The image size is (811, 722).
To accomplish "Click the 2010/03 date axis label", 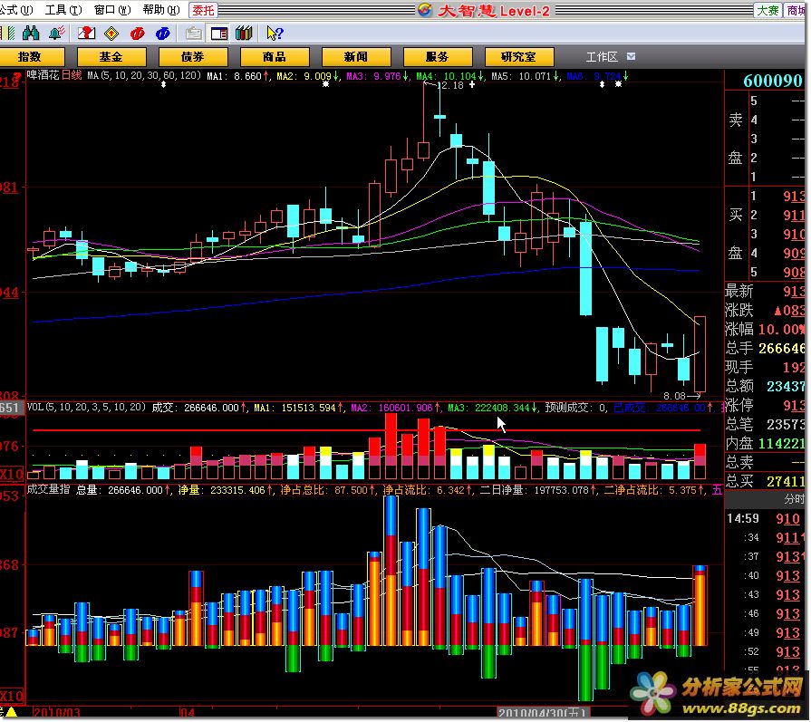I will [56, 713].
